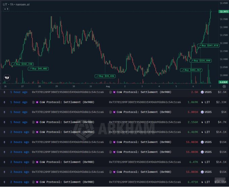Click Ethereum chain icon in 2.156K LIT row
This screenshot has height=187, width=229.
[x=4, y=122]
